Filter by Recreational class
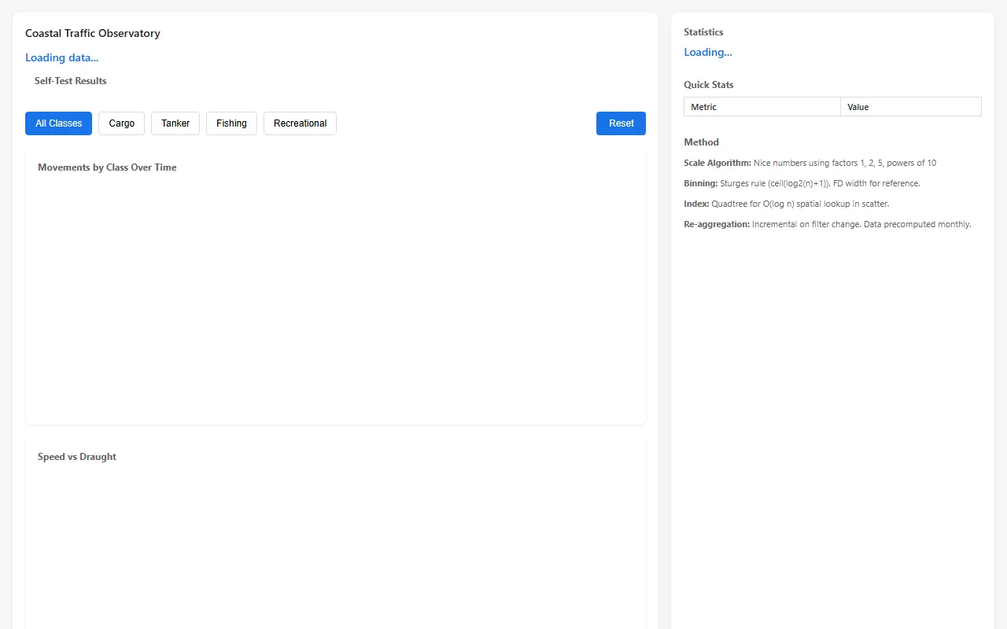Image resolution: width=1007 pixels, height=629 pixels. [x=300, y=123]
